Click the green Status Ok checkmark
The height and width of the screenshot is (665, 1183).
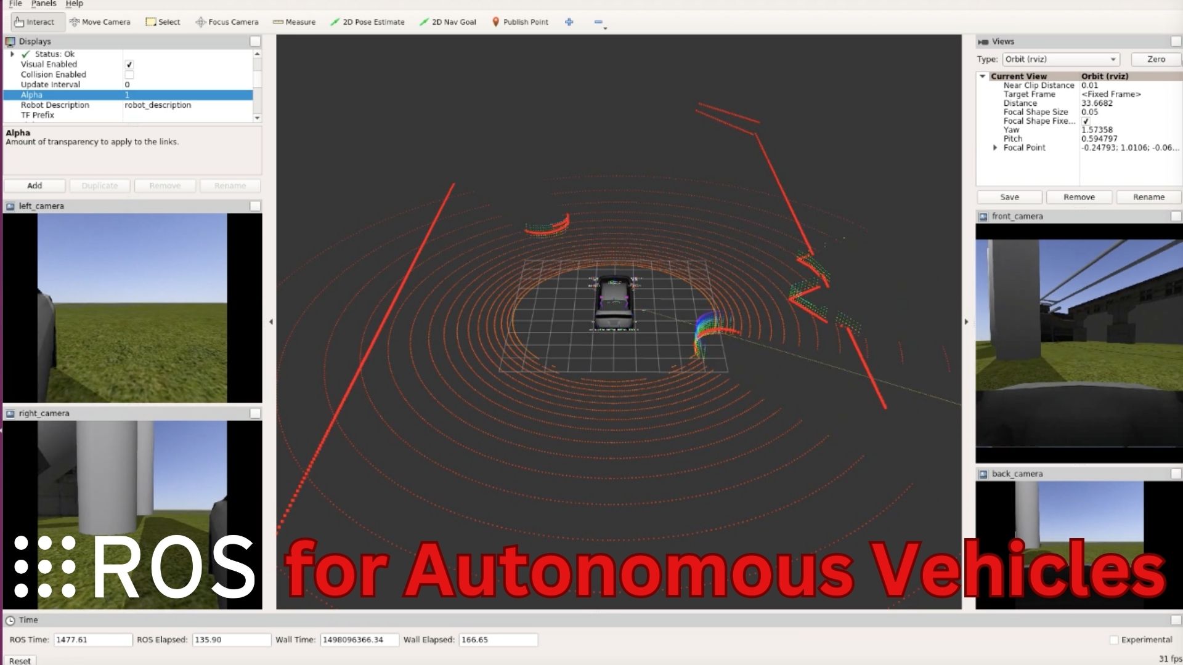tap(26, 54)
